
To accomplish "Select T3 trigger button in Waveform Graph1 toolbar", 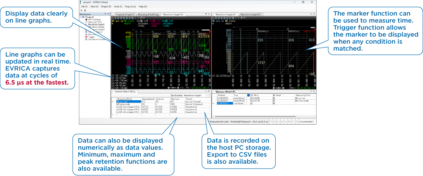I will pyautogui.click(x=118, y=18).
